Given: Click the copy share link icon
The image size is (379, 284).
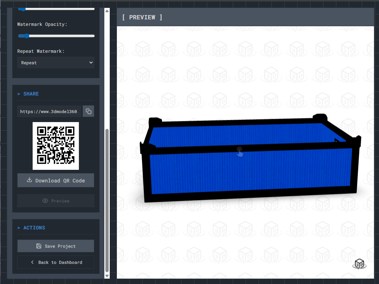Looking at the screenshot, I should 88,111.
